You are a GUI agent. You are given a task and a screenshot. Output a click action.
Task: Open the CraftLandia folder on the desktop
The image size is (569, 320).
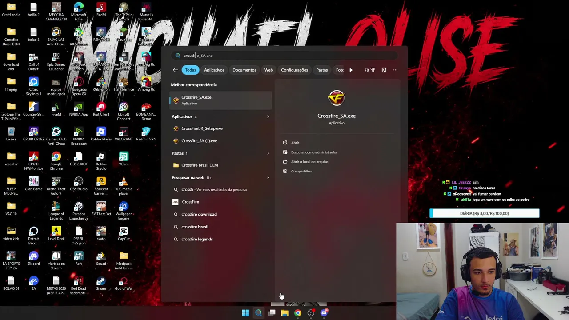[11, 10]
